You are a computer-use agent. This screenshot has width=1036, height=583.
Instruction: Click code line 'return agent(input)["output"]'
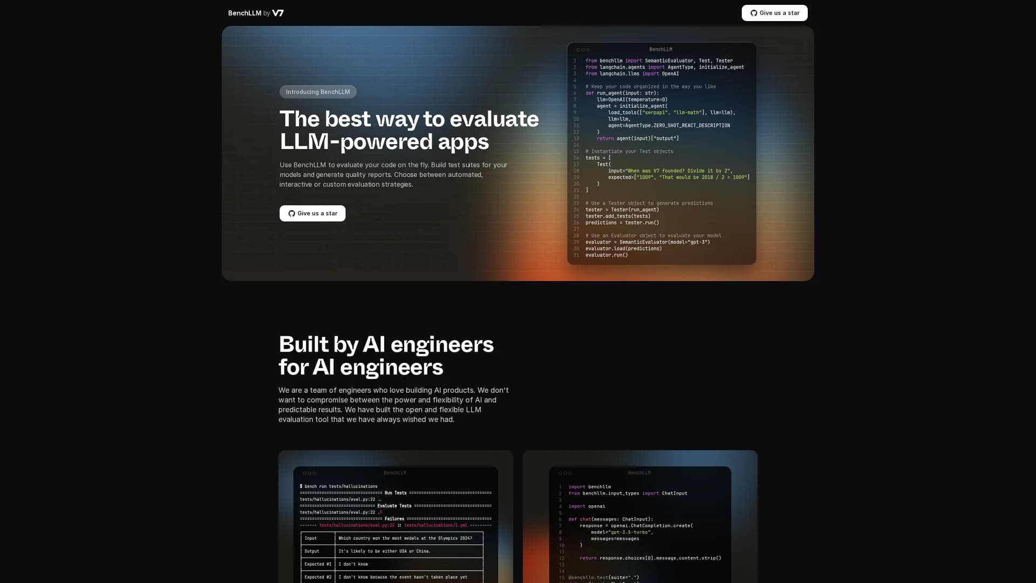pyautogui.click(x=638, y=138)
